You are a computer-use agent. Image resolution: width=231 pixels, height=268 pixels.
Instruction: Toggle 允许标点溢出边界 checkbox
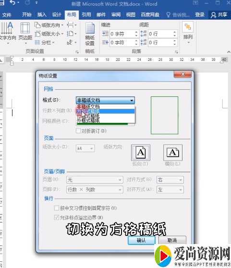(x=56, y=217)
